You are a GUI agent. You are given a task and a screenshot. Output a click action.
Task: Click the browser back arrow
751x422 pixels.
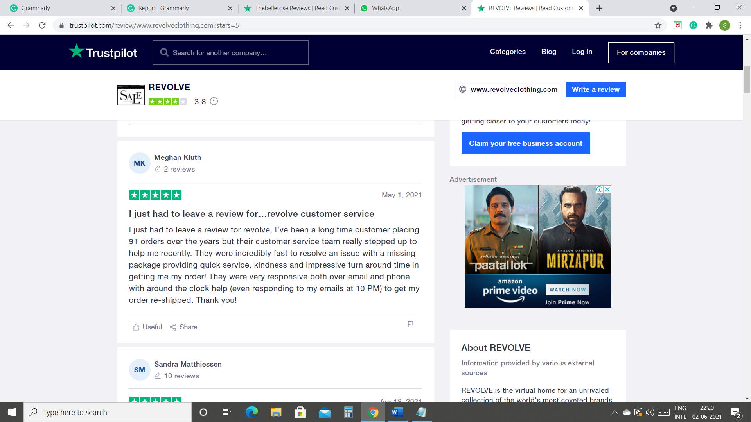11,25
